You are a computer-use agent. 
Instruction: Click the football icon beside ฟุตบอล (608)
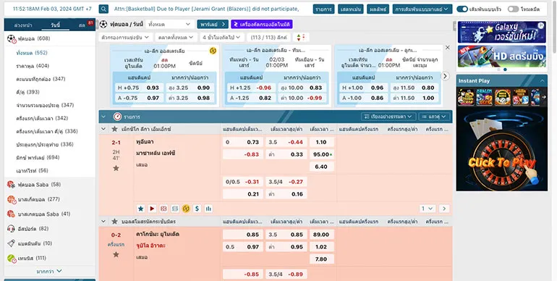tap(12, 39)
